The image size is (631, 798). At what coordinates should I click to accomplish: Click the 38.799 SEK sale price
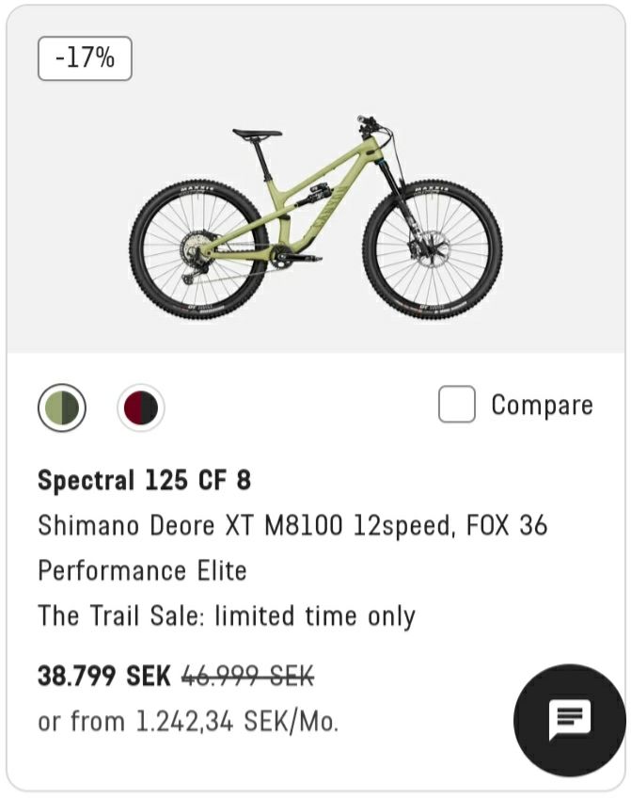104,676
